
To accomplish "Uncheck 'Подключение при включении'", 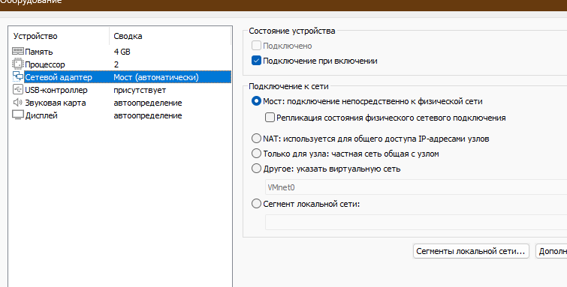I will click(x=256, y=61).
